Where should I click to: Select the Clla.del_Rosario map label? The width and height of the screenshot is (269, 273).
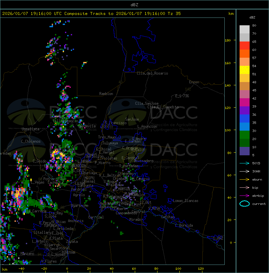[152, 73]
